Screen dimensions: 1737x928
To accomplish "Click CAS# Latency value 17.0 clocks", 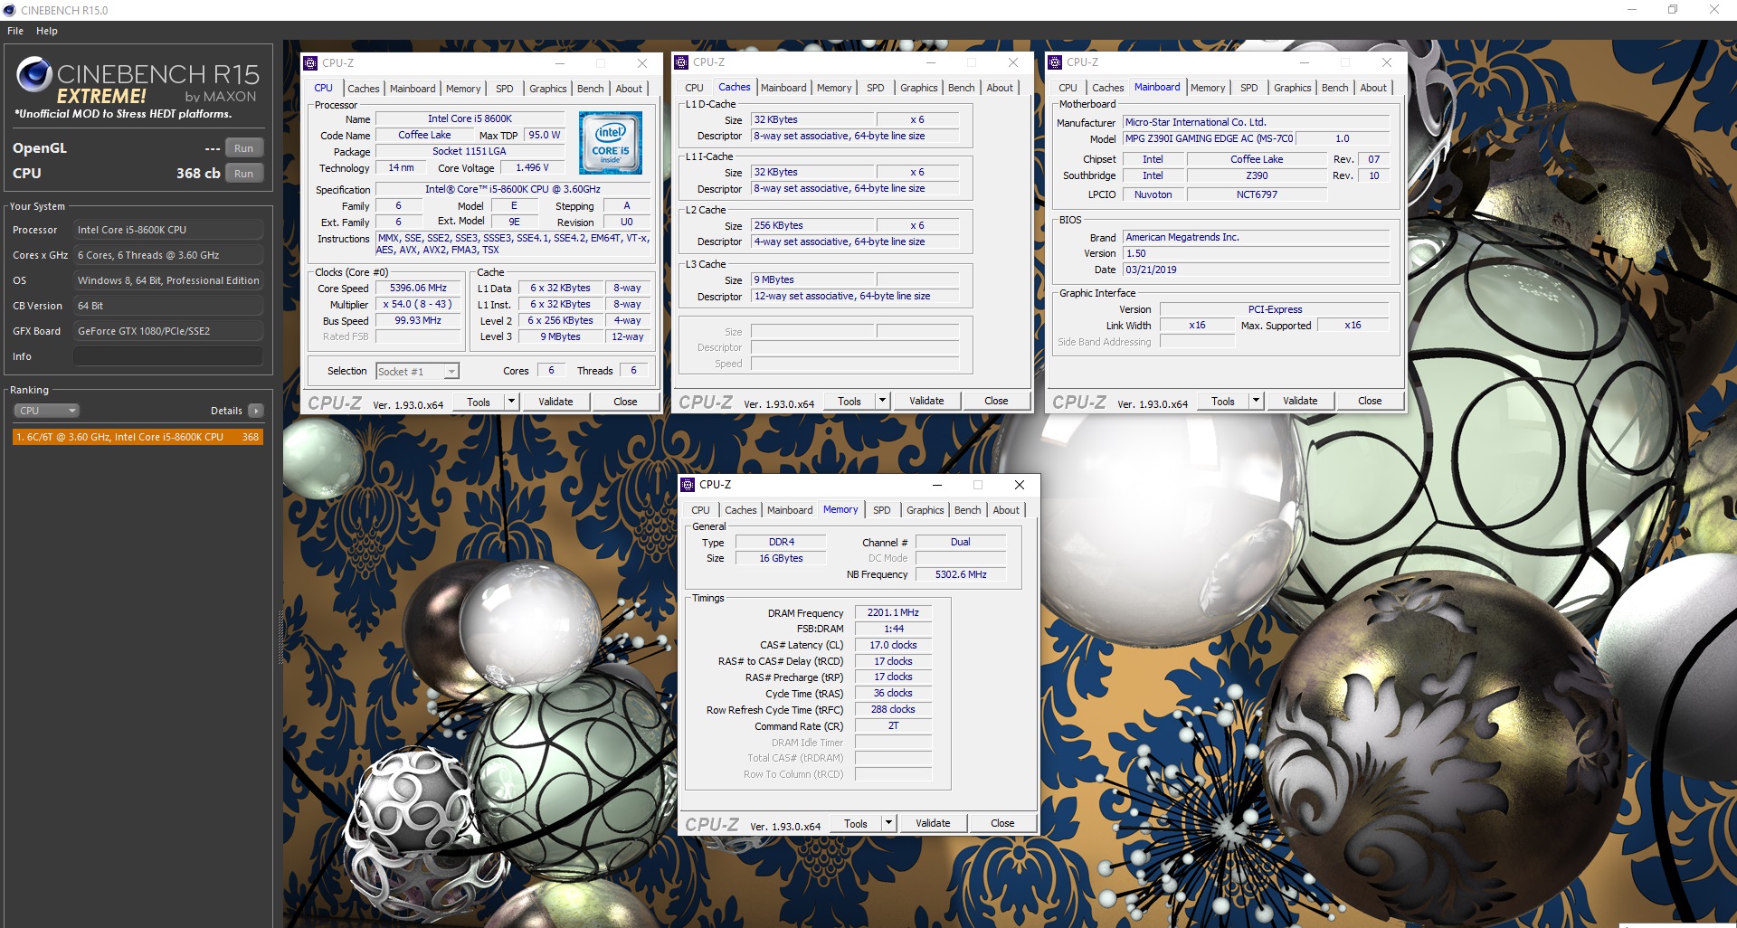I will pos(893,645).
